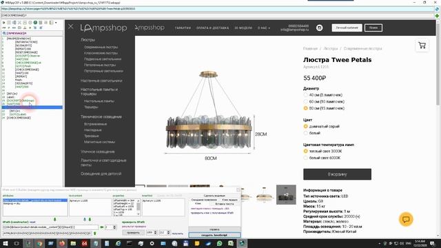The image size is (441, 248).
Task: Go to Главная breadcrumb link
Action: click(x=310, y=49)
